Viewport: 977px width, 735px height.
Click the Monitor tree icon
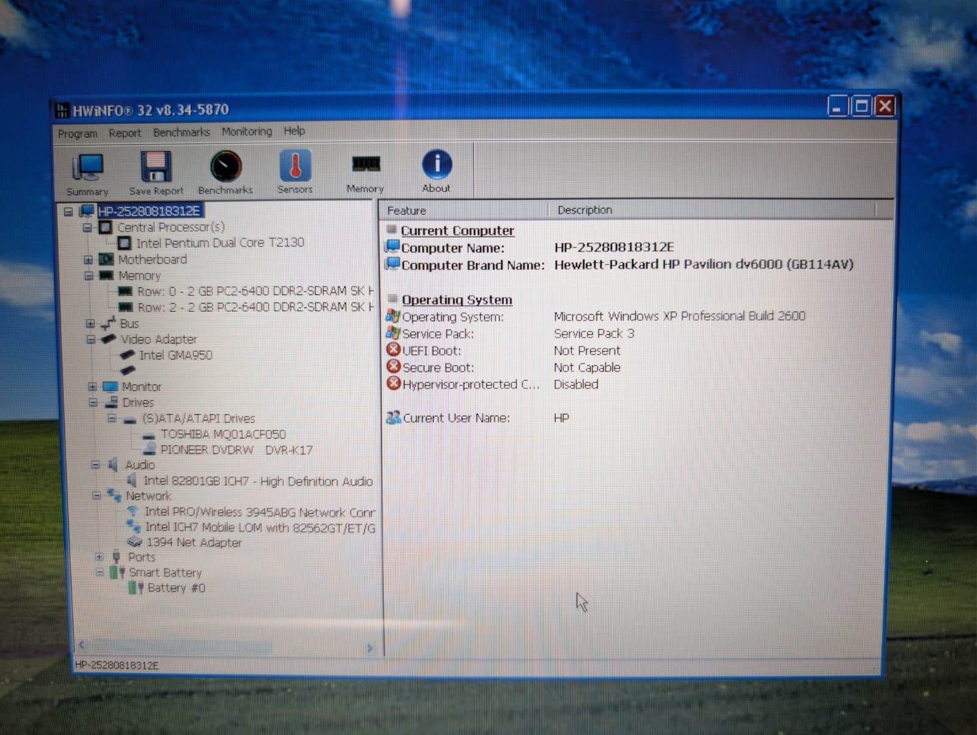point(110,386)
